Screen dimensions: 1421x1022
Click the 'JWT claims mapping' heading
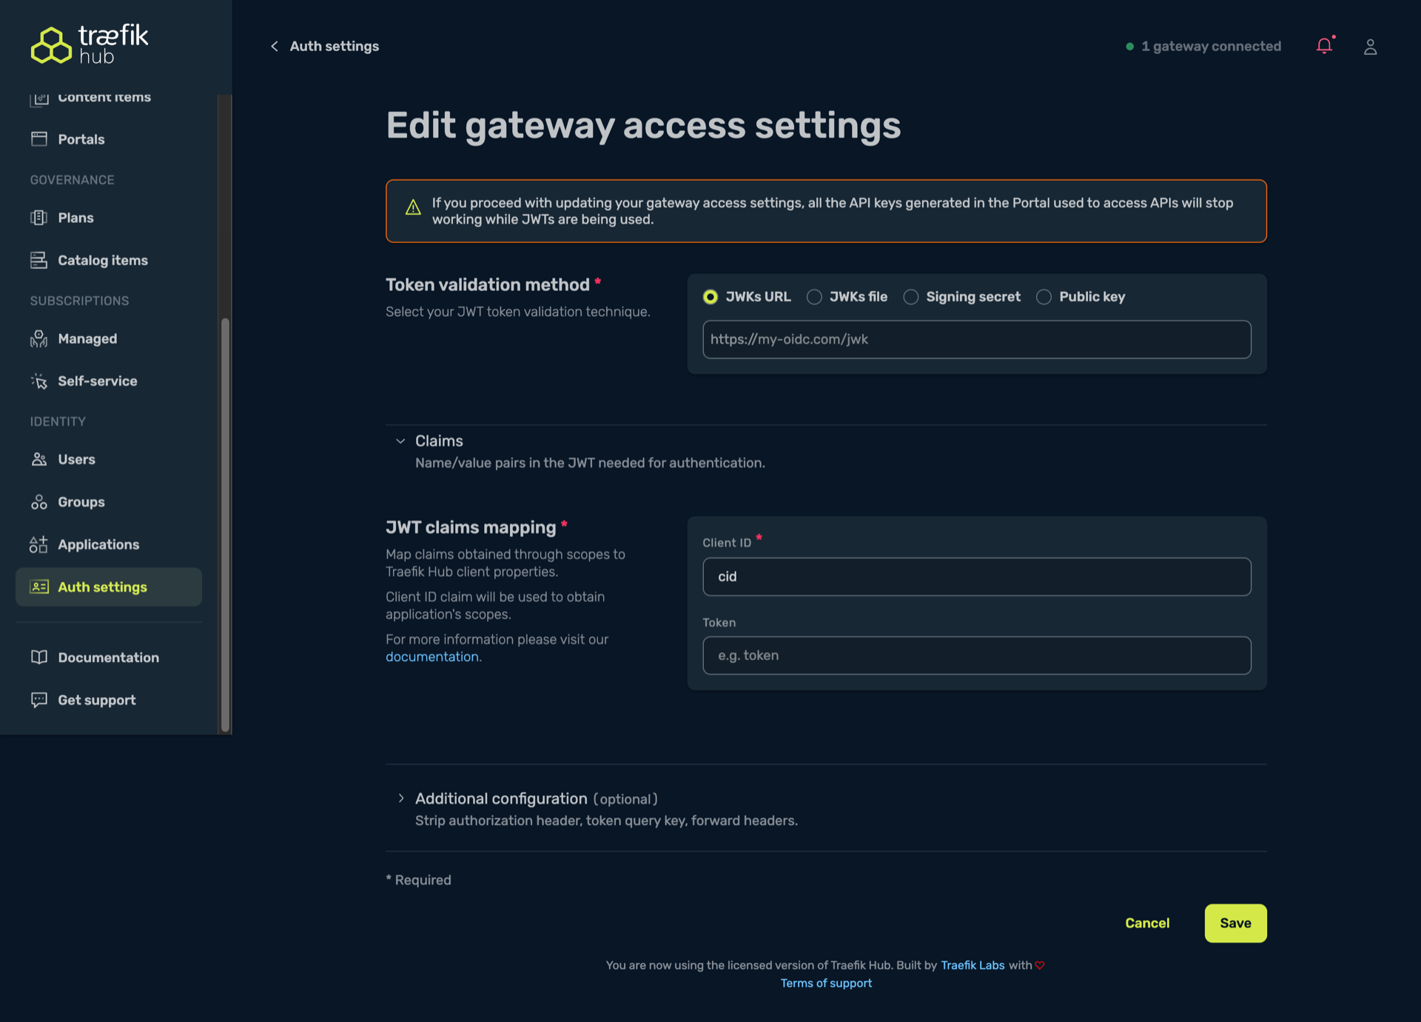pyautogui.click(x=471, y=527)
